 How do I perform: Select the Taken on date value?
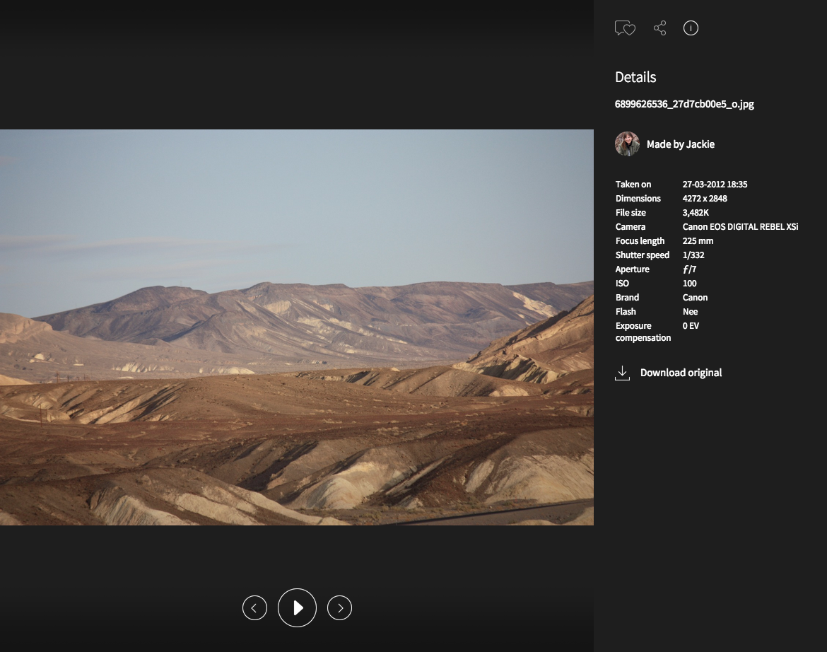(715, 184)
